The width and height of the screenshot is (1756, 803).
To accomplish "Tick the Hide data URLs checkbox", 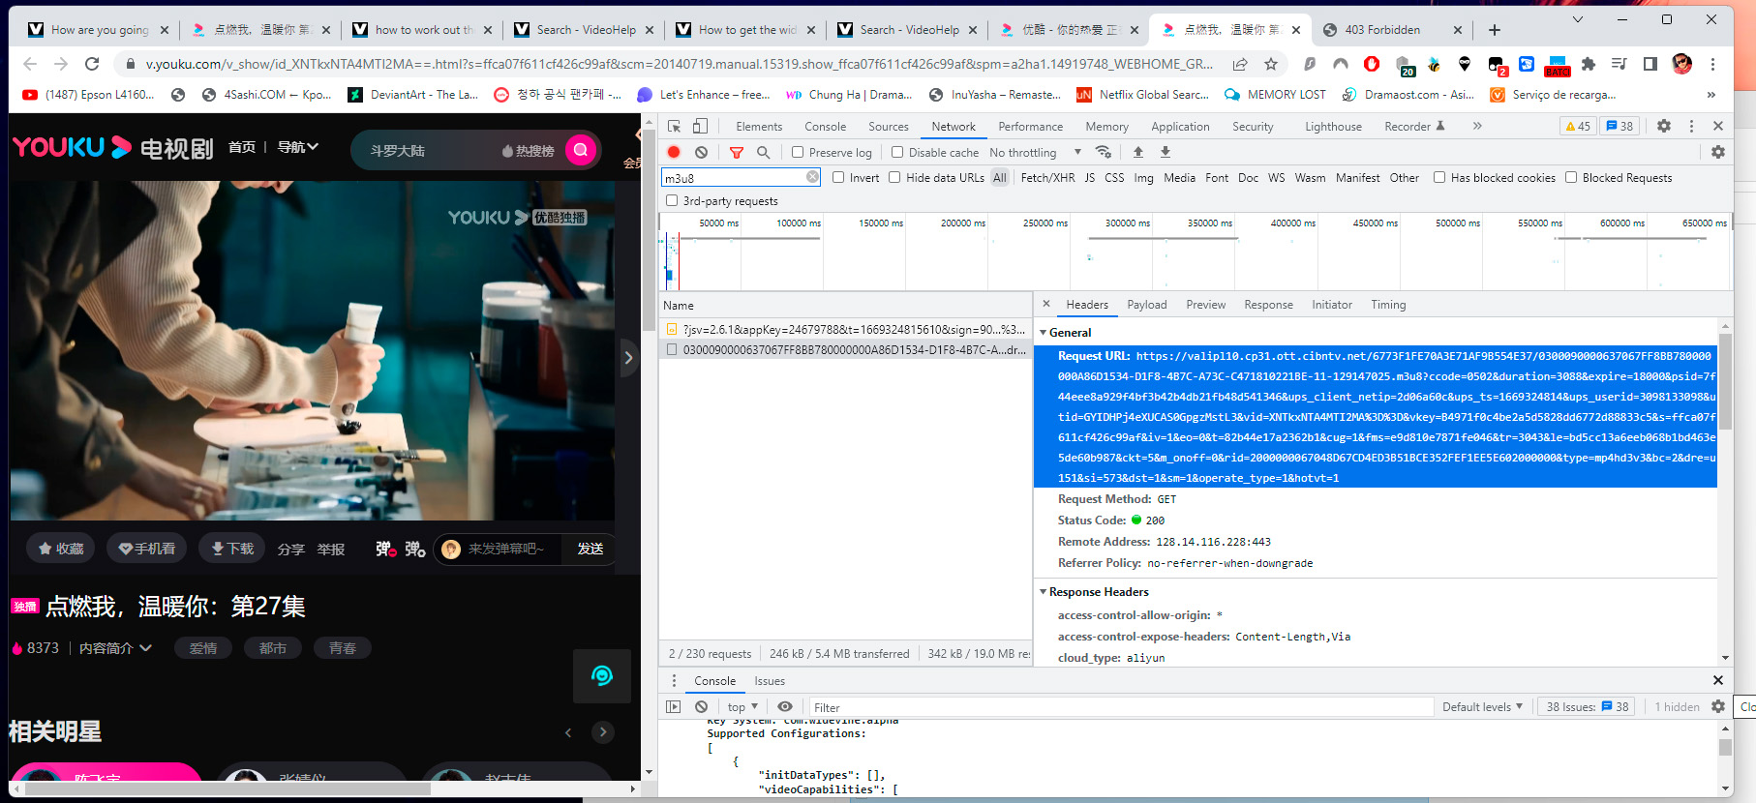I will pos(894,177).
